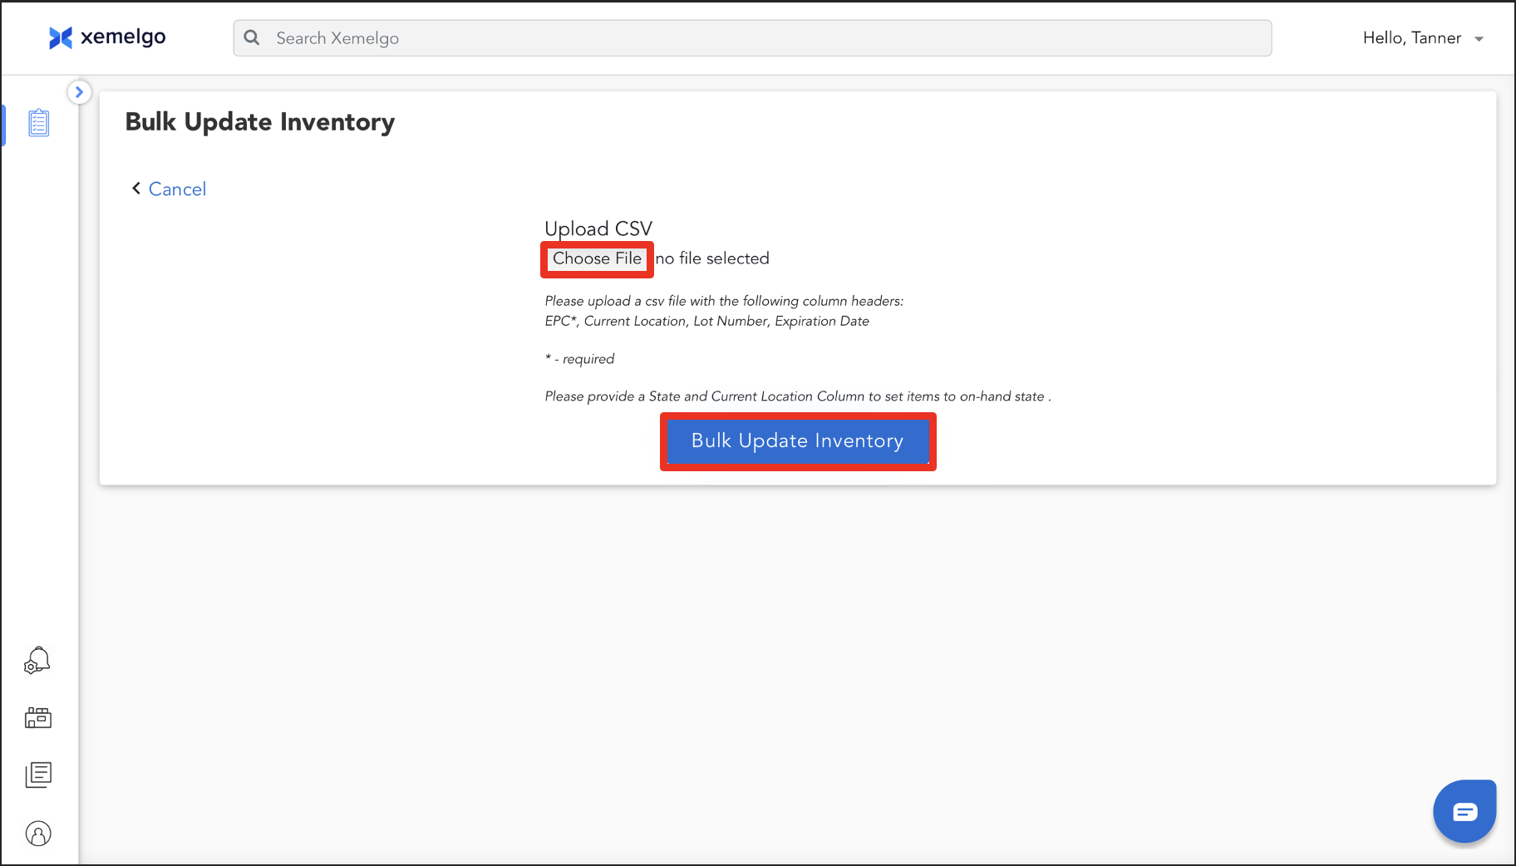Click the '* - required' note

(x=579, y=359)
